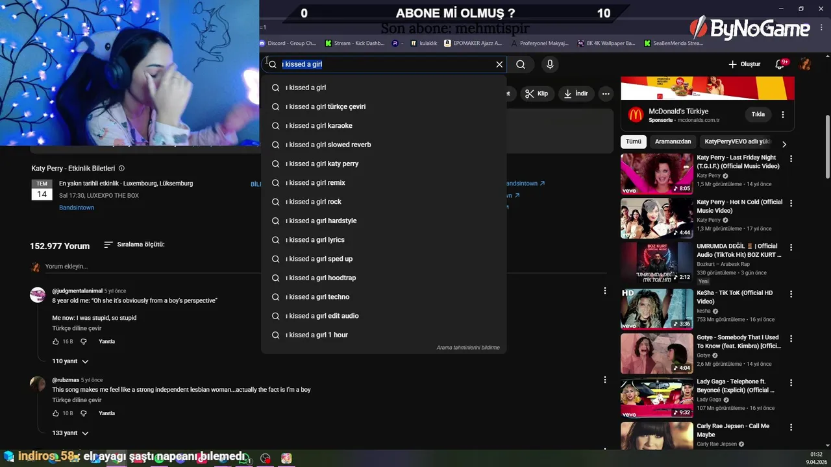Open options for Gotye video

[x=791, y=338]
